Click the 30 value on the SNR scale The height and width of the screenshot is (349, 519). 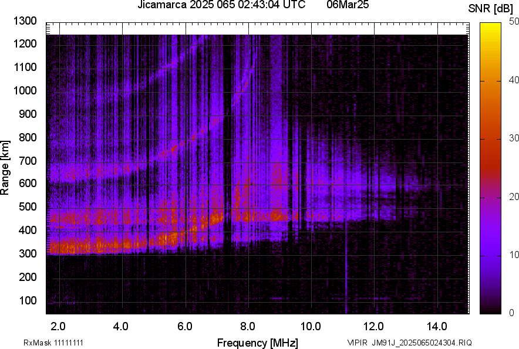[x=514, y=138]
